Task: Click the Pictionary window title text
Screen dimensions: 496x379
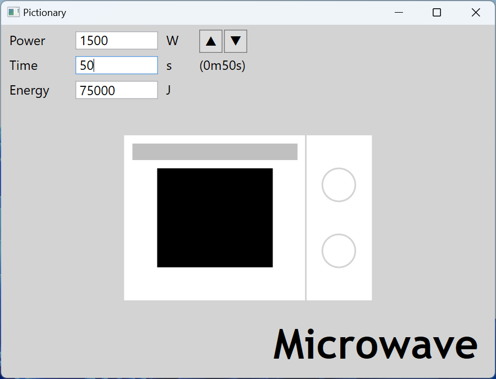Action: coord(44,12)
